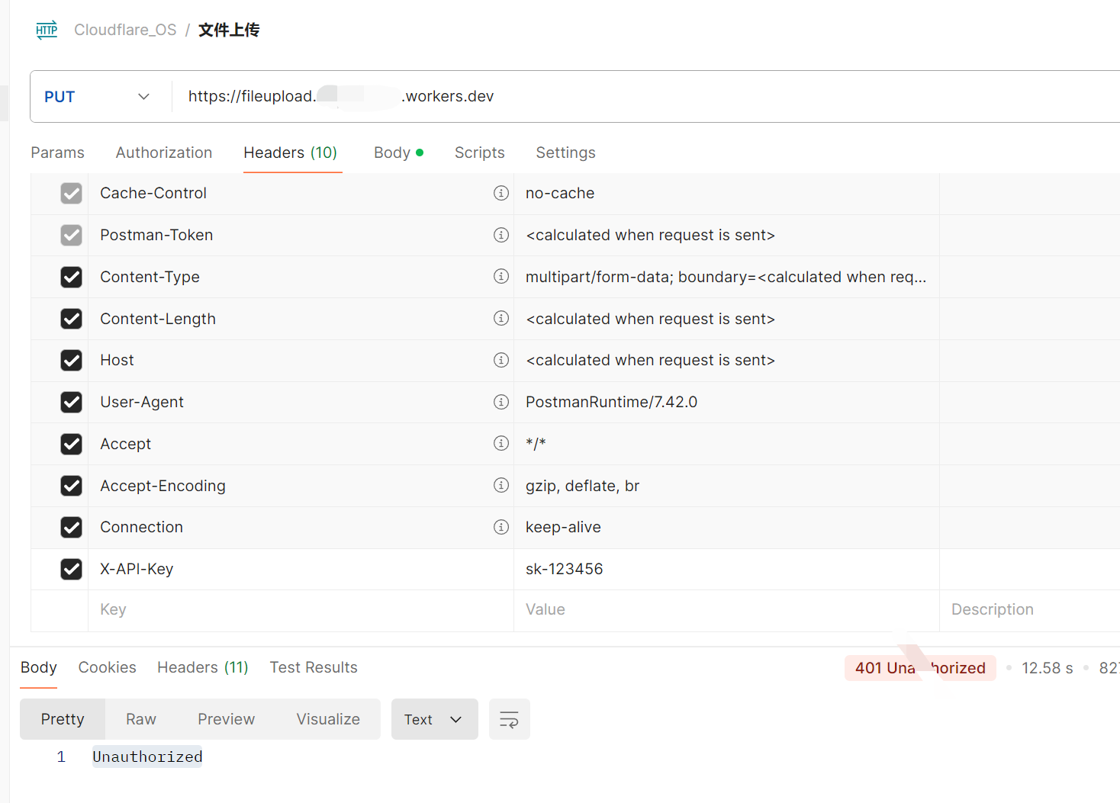The height and width of the screenshot is (803, 1120).
Task: Open the Visualize response view
Action: (x=328, y=719)
